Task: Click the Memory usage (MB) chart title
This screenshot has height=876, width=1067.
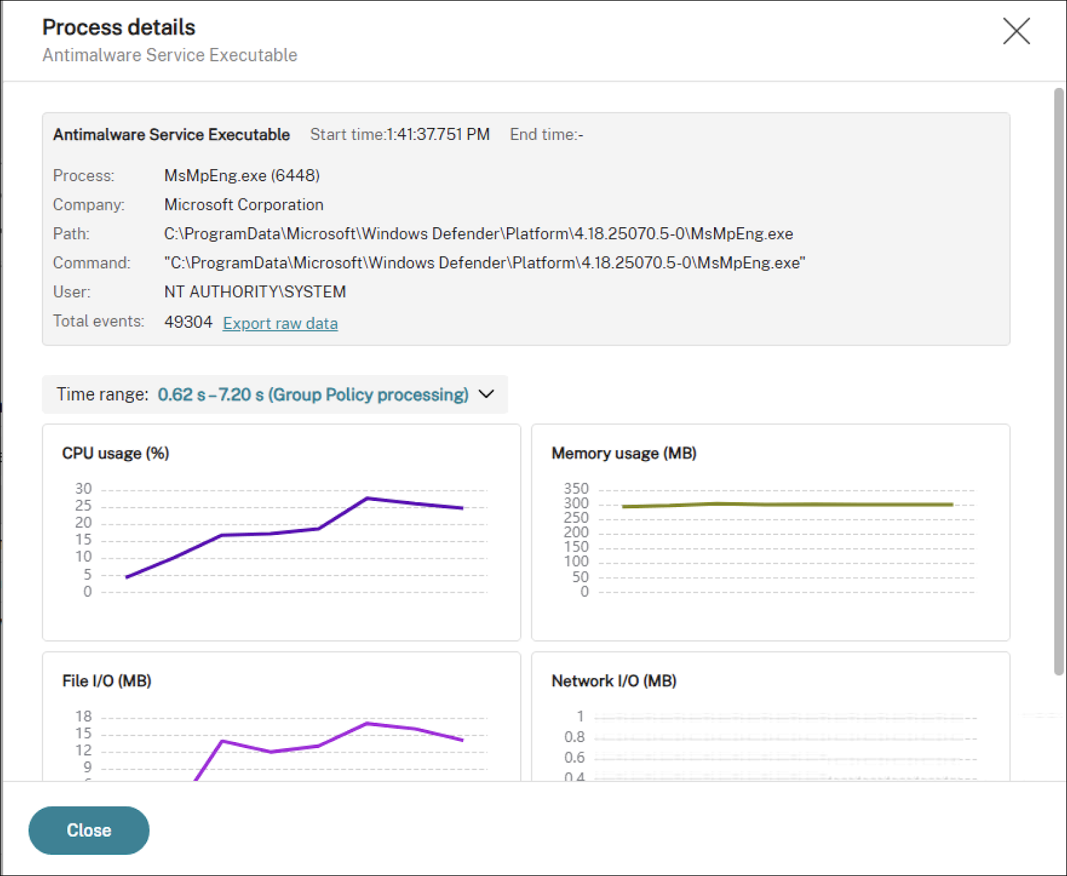Action: 623,453
